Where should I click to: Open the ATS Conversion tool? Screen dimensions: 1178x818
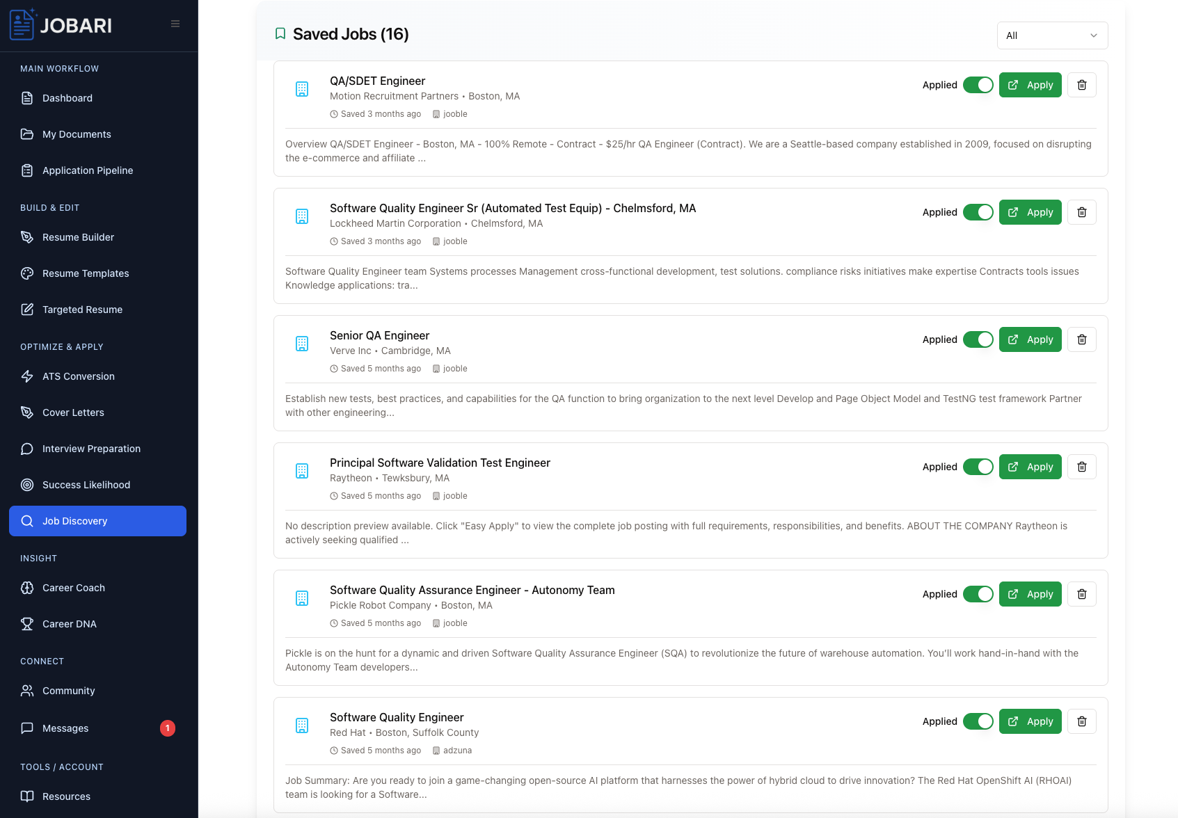tap(79, 376)
